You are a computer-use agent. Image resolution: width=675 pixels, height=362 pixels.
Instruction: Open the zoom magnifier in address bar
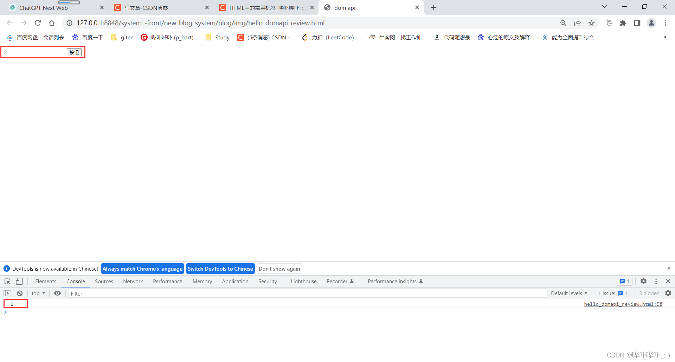click(563, 23)
